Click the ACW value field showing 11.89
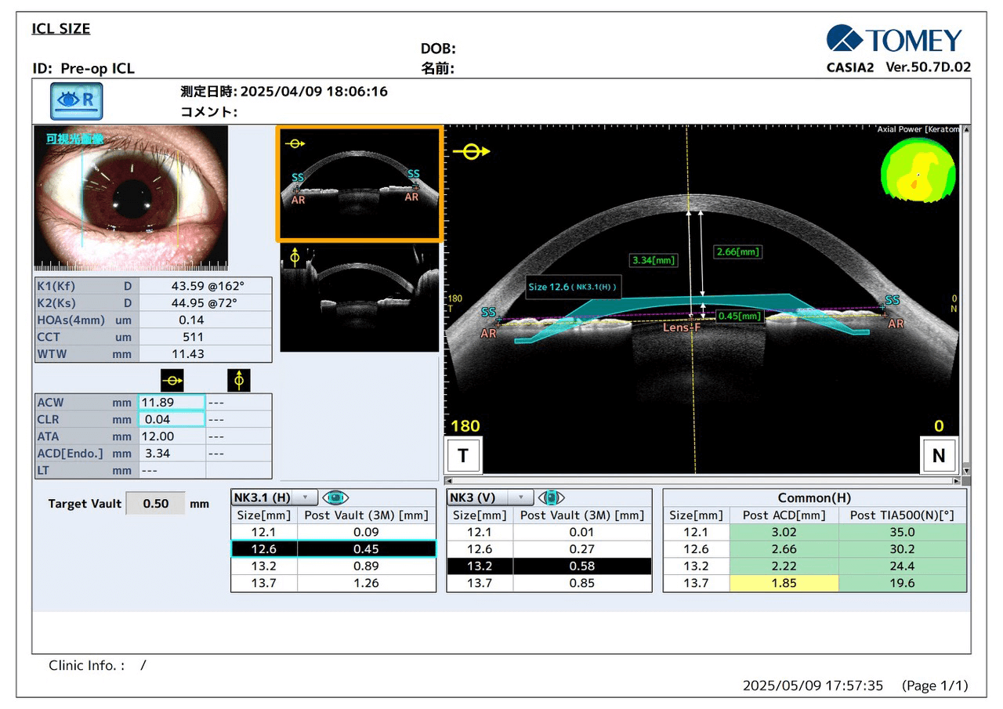 tap(172, 403)
